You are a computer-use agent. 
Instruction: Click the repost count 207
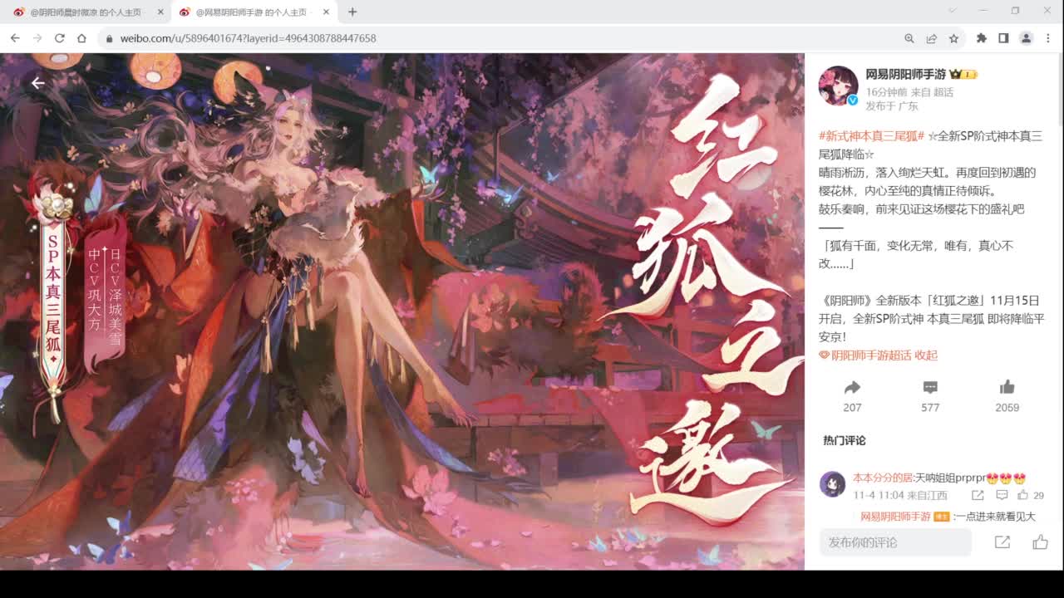click(x=852, y=408)
